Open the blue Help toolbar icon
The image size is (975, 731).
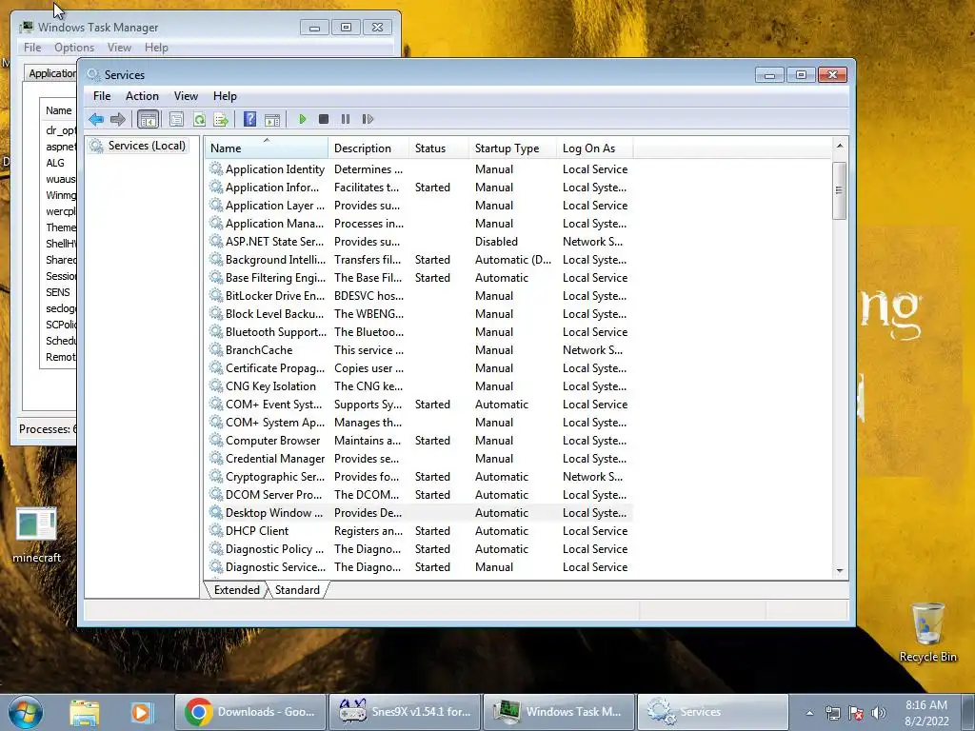250,119
